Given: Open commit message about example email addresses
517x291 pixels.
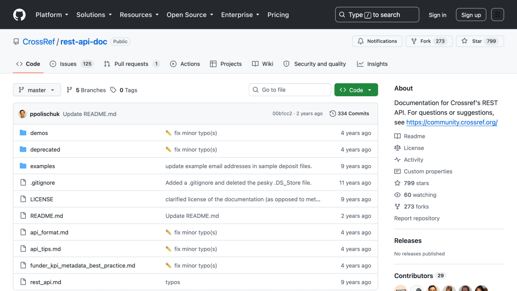Looking at the screenshot, I should click(x=239, y=166).
